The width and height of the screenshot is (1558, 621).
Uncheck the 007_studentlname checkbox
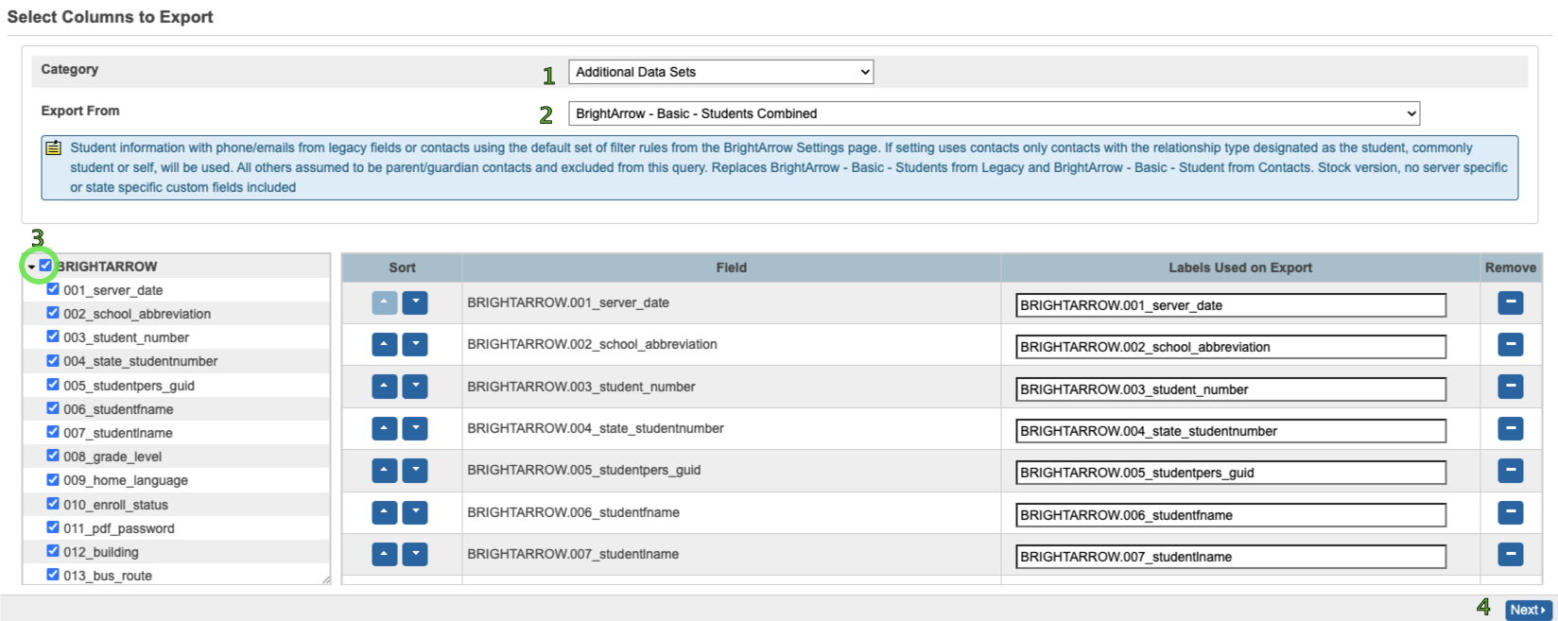point(53,432)
